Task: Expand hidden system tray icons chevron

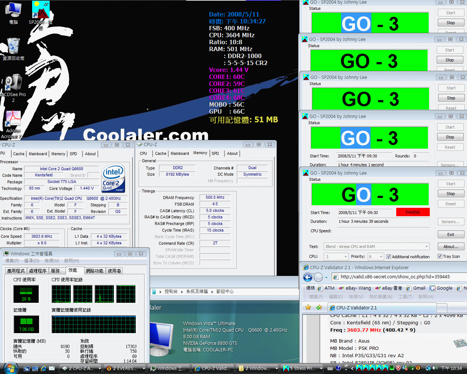Action: coord(352,369)
